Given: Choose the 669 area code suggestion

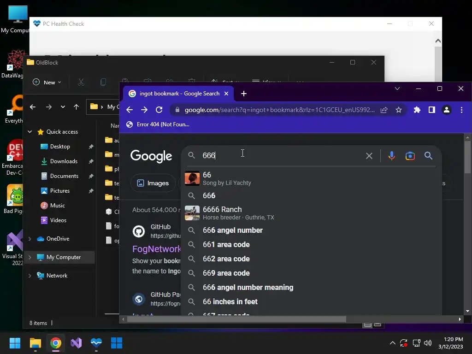Looking at the screenshot, I should 311,273.
